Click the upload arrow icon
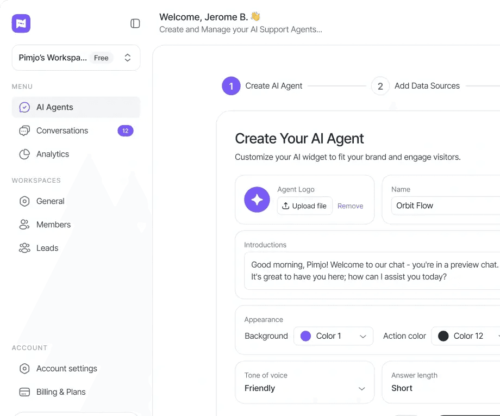 tap(286, 206)
